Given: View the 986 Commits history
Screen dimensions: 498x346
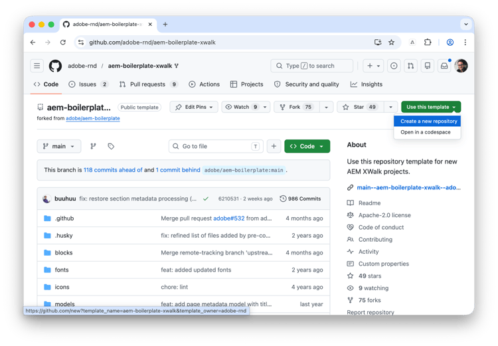Looking at the screenshot, I should (300, 199).
